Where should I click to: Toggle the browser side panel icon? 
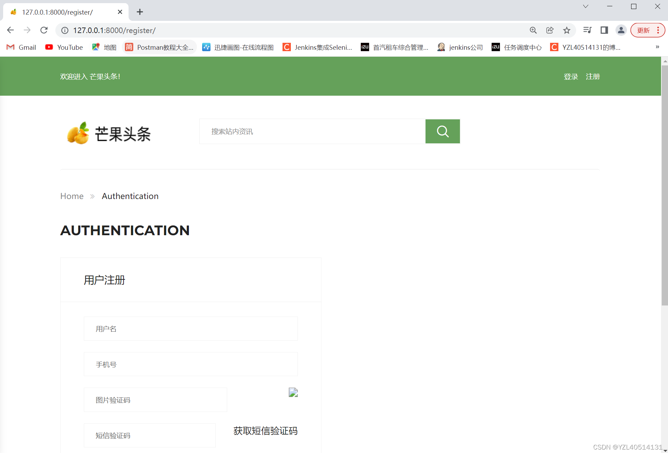pos(604,30)
